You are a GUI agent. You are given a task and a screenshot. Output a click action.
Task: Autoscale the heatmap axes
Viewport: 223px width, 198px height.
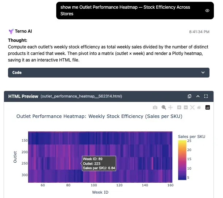click(192, 107)
